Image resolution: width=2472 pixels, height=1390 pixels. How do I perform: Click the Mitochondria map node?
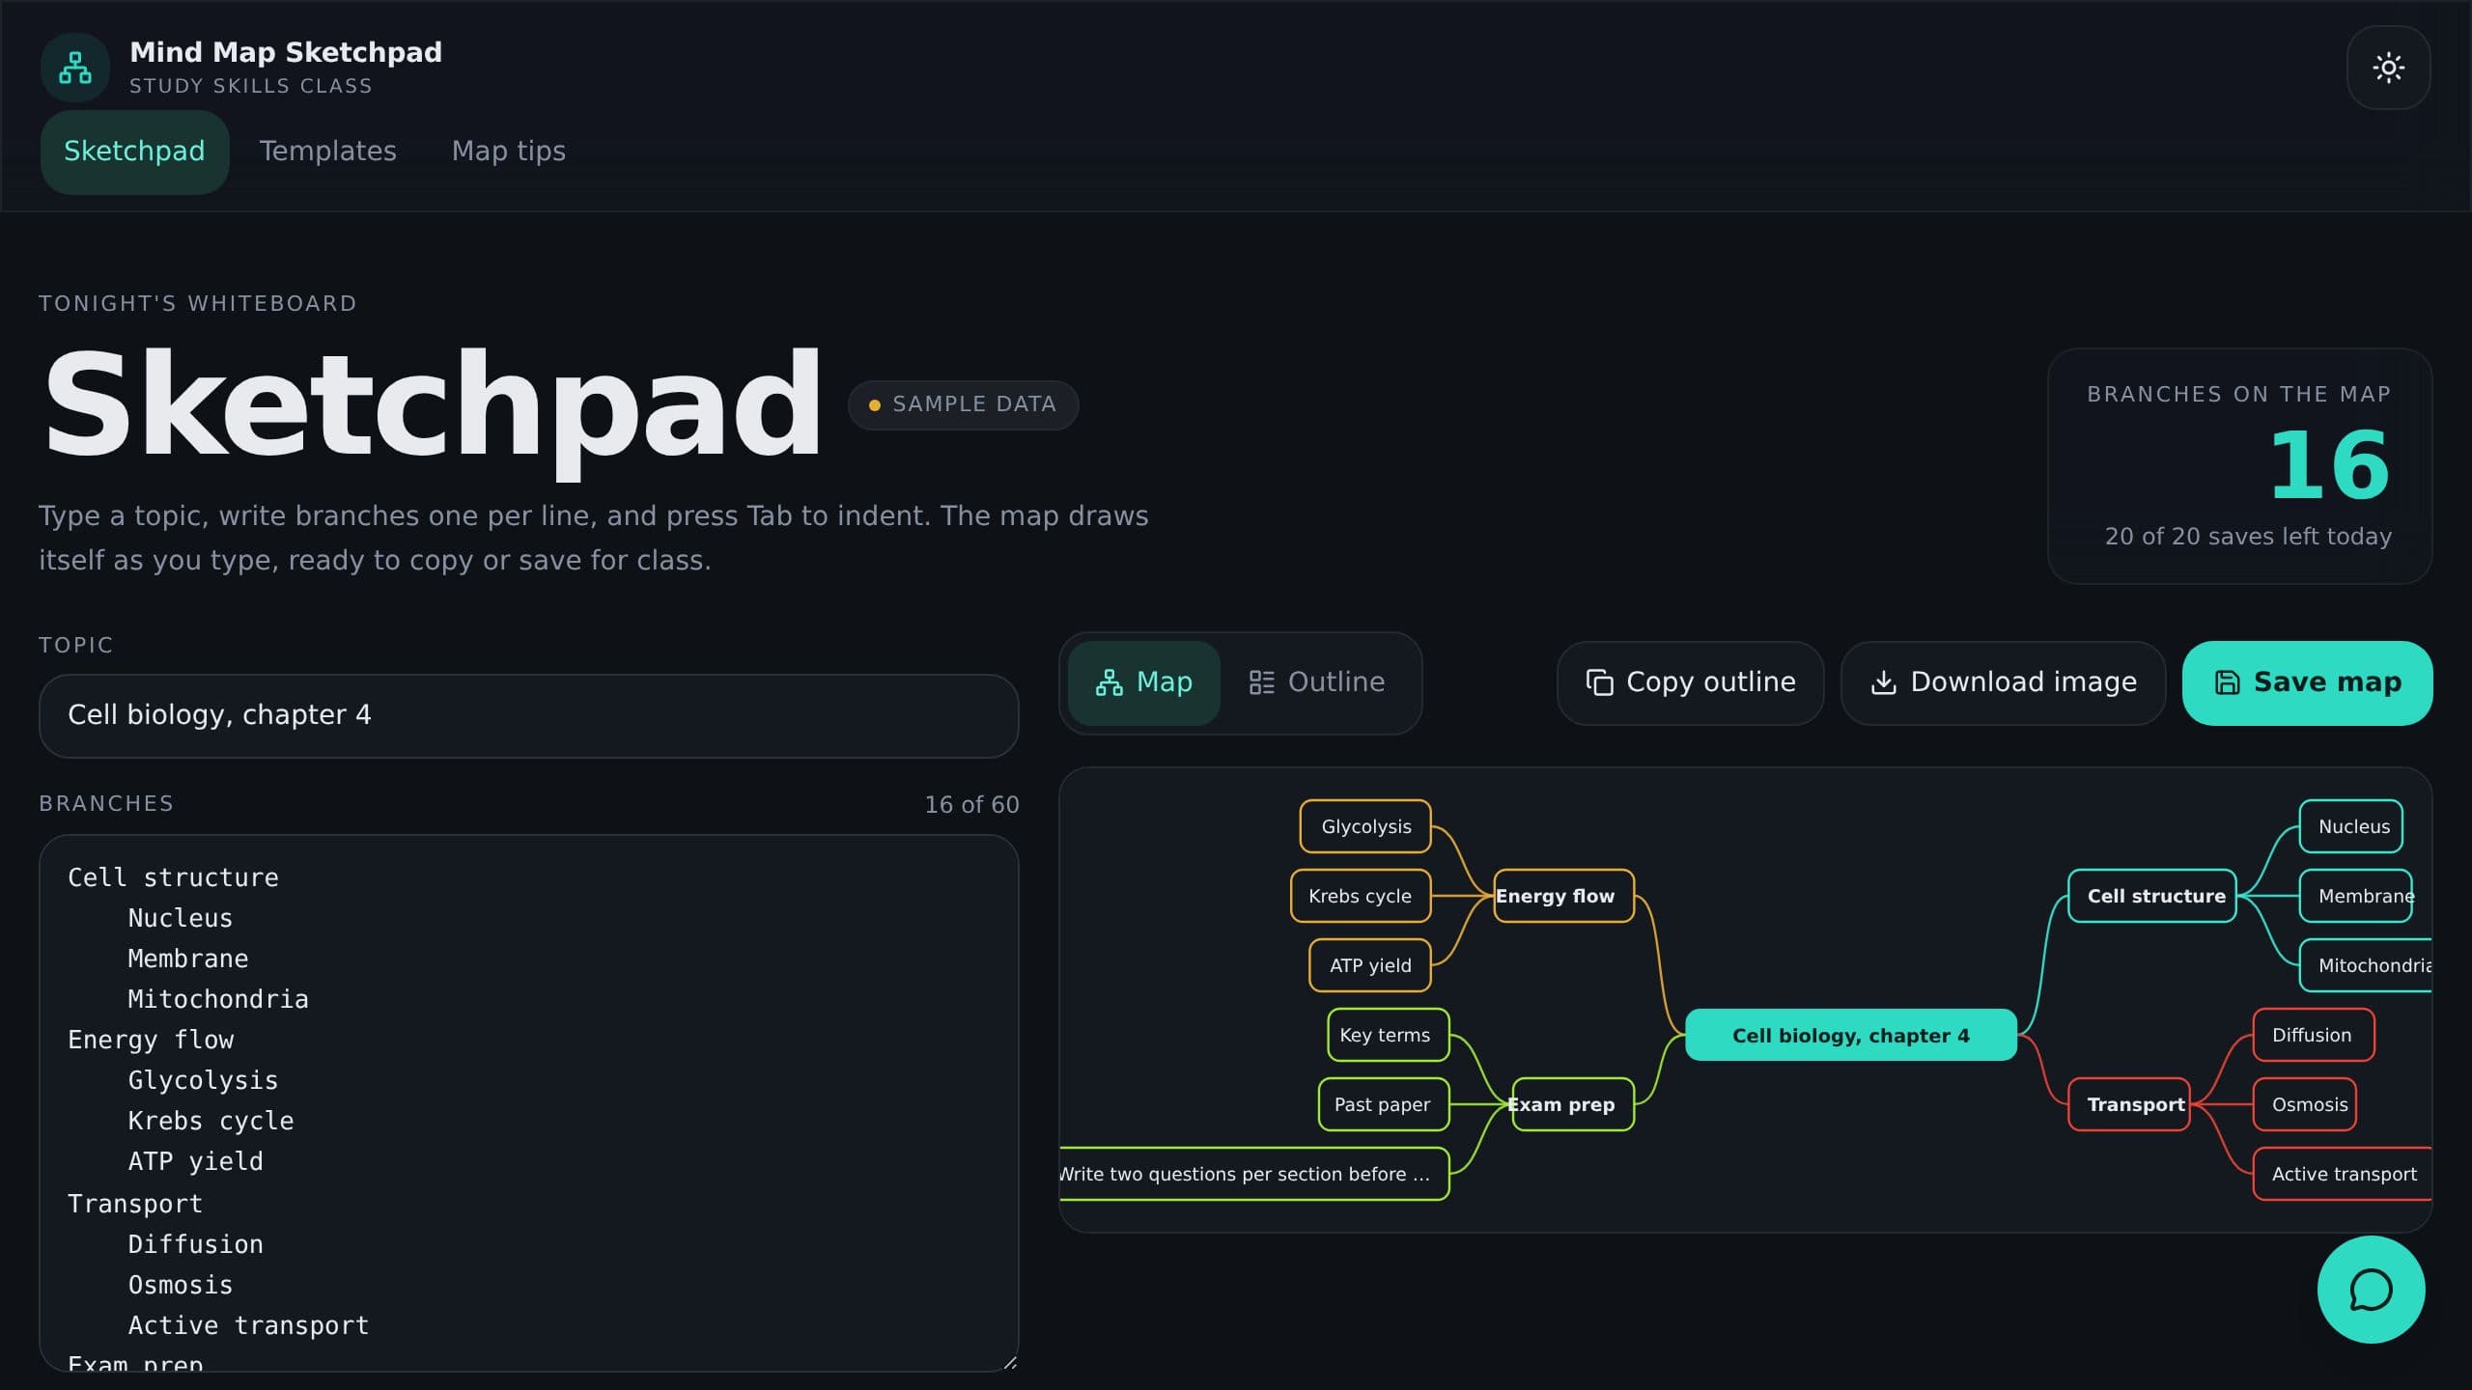click(x=2366, y=965)
